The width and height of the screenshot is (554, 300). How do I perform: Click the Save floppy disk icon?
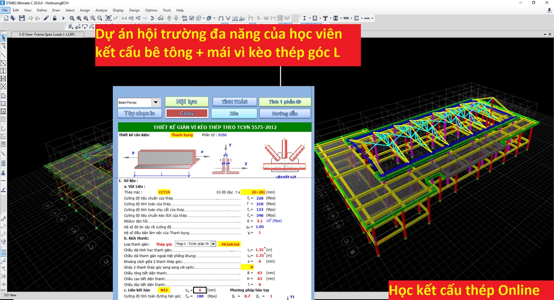tap(21, 18)
